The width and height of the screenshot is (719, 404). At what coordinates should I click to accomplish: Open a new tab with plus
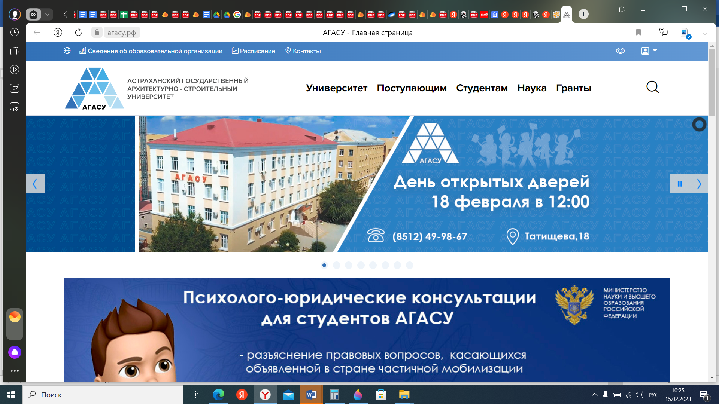tap(583, 14)
